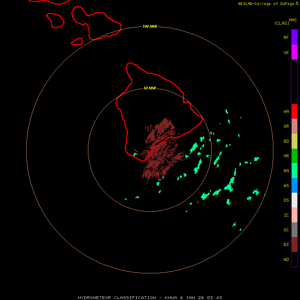Click the UK magenta legend swatch
The height and width of the screenshot is (300, 300).
(294, 52)
